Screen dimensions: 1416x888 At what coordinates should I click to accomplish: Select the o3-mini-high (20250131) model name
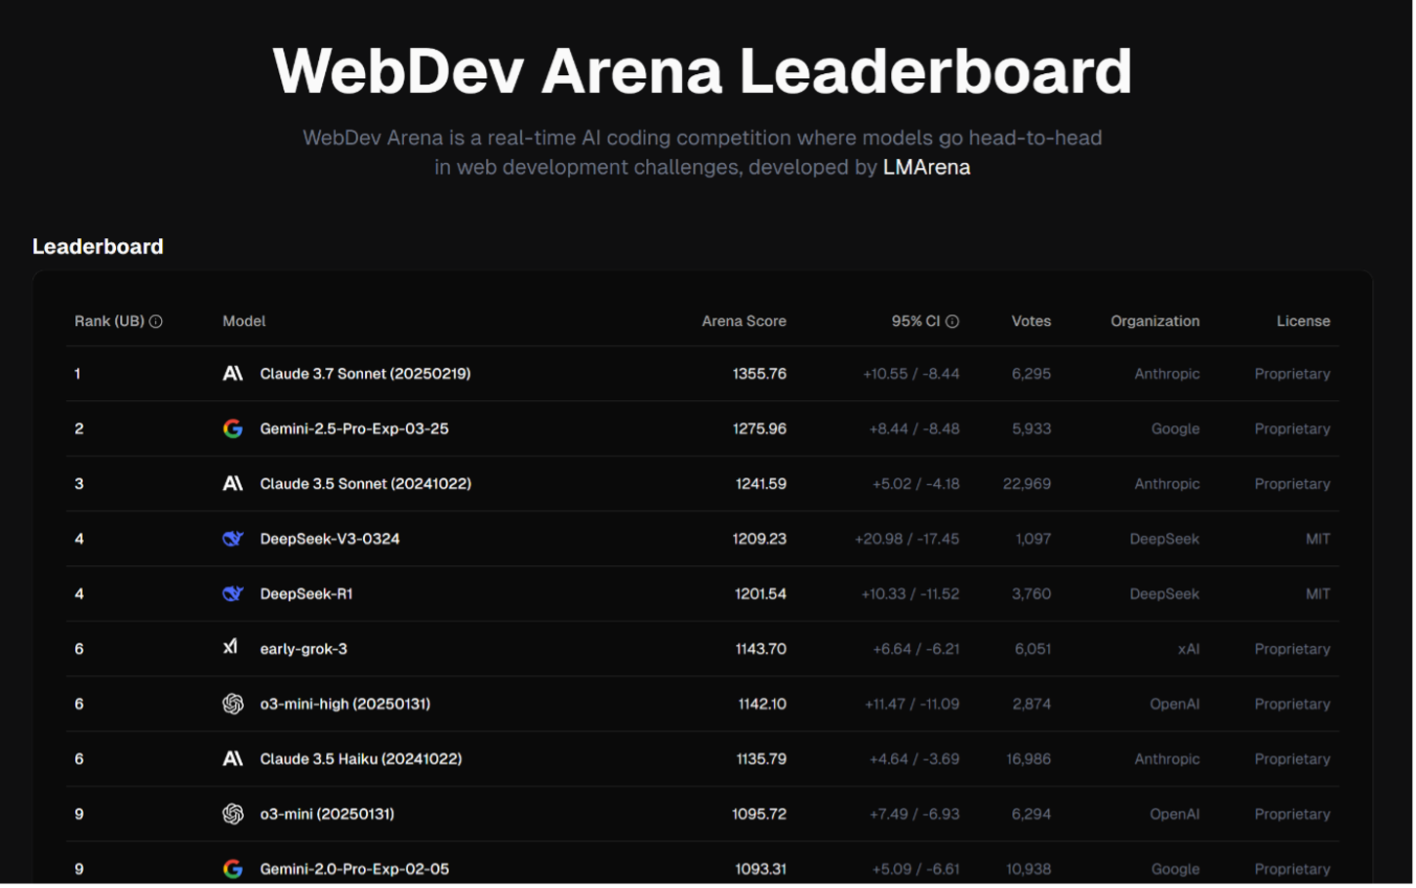pyautogui.click(x=346, y=705)
